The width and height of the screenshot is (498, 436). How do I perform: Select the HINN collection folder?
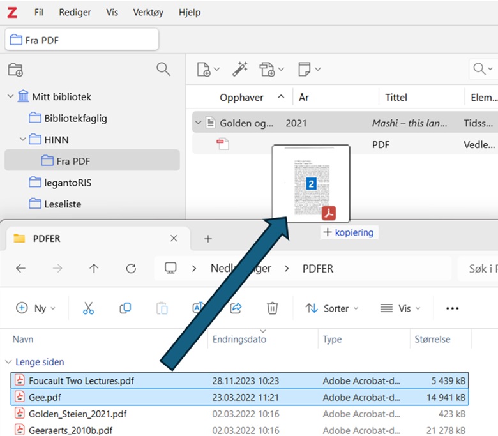pyautogui.click(x=49, y=139)
